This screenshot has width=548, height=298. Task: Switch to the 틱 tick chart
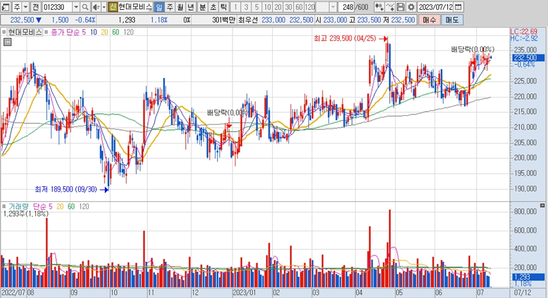point(224,7)
